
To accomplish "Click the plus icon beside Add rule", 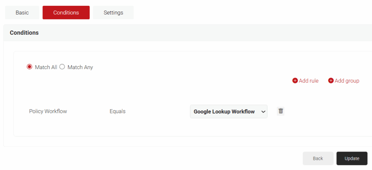I will pos(295,81).
